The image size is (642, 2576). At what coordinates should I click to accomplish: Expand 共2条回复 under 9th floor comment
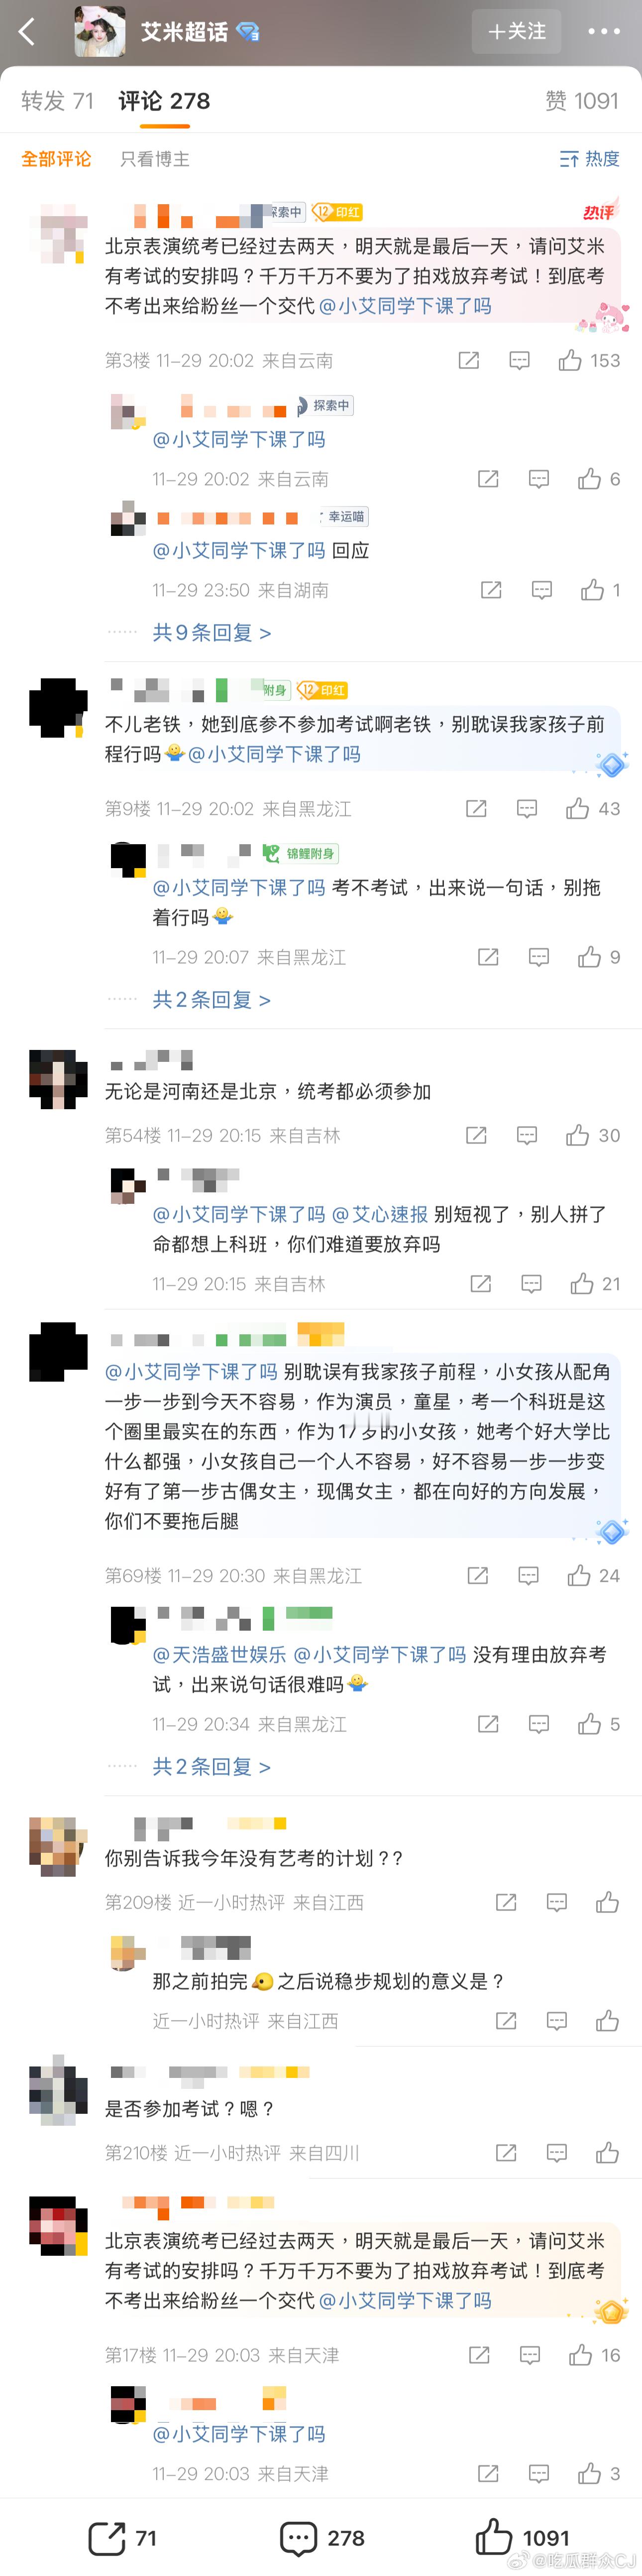point(212,1000)
